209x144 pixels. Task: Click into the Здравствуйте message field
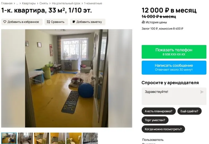174,96
